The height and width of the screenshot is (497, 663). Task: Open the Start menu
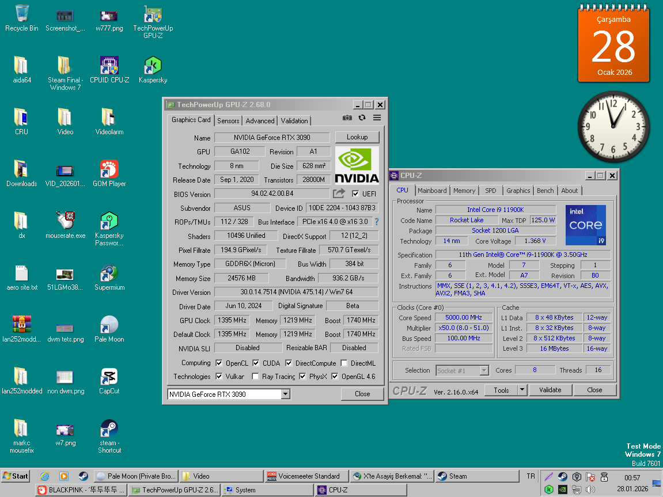(15, 476)
